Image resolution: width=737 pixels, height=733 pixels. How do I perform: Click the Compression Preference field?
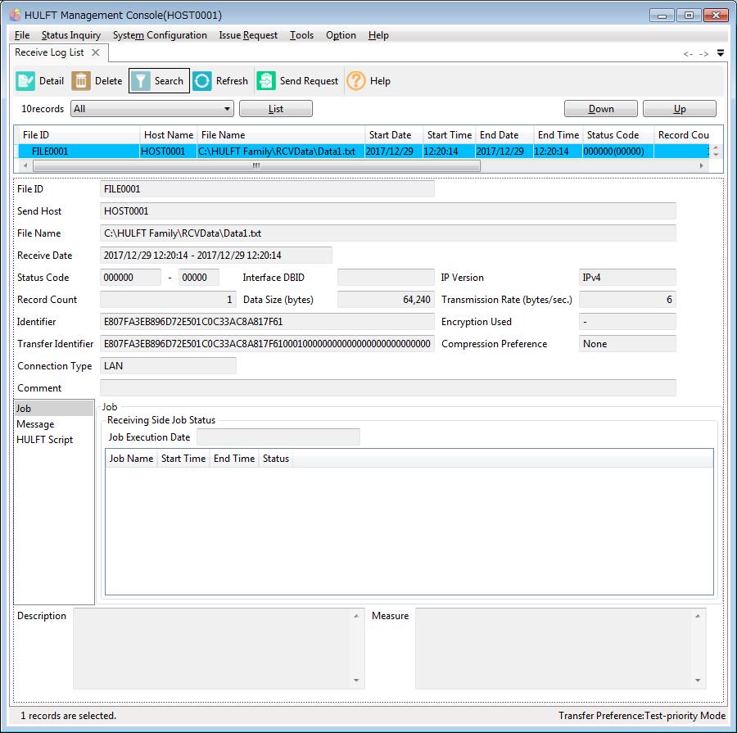pos(627,344)
